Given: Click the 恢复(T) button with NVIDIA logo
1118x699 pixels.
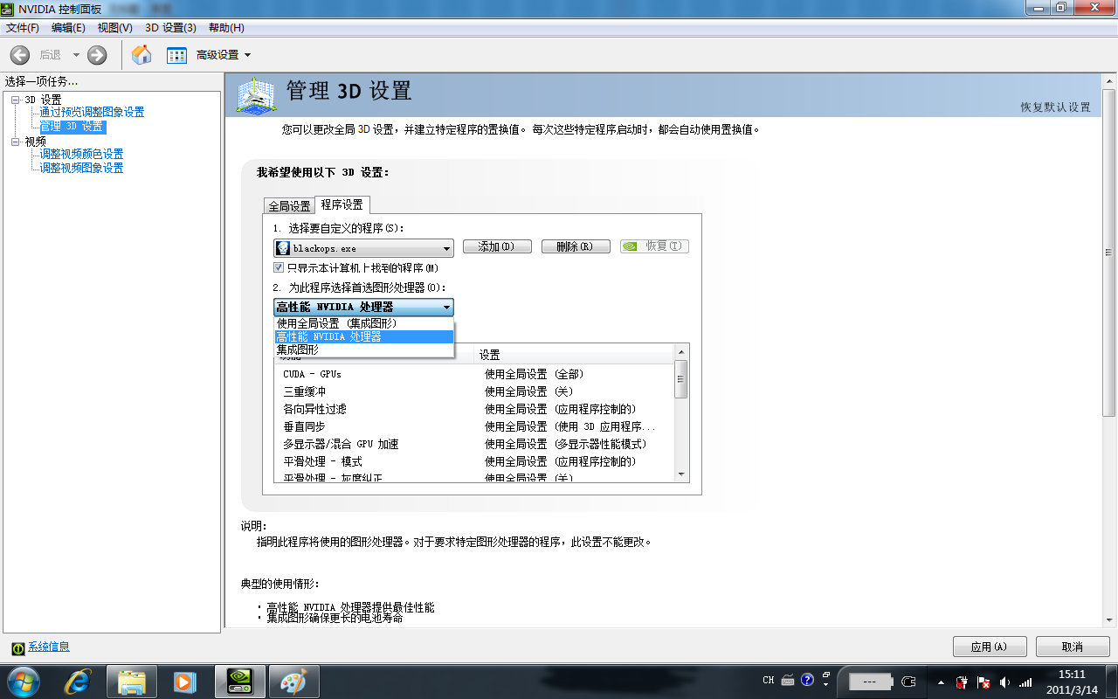Looking at the screenshot, I should click(654, 246).
